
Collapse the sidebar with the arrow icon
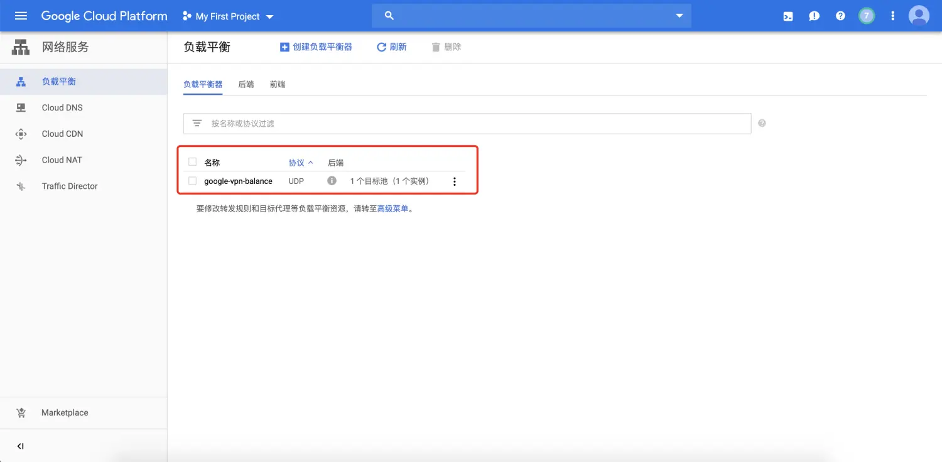point(21,446)
